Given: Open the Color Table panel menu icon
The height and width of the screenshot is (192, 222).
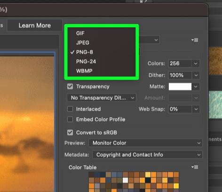Looking at the screenshot, I should click(x=195, y=167).
